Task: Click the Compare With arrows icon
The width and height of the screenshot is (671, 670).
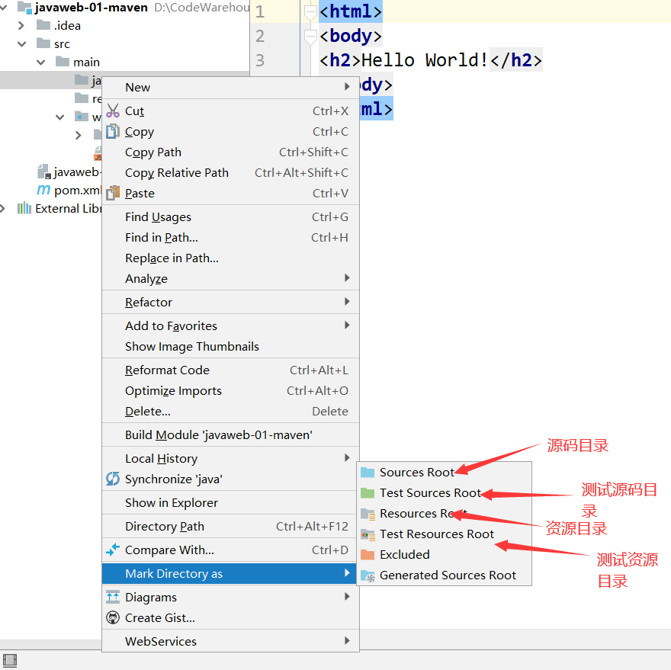Action: point(113,550)
